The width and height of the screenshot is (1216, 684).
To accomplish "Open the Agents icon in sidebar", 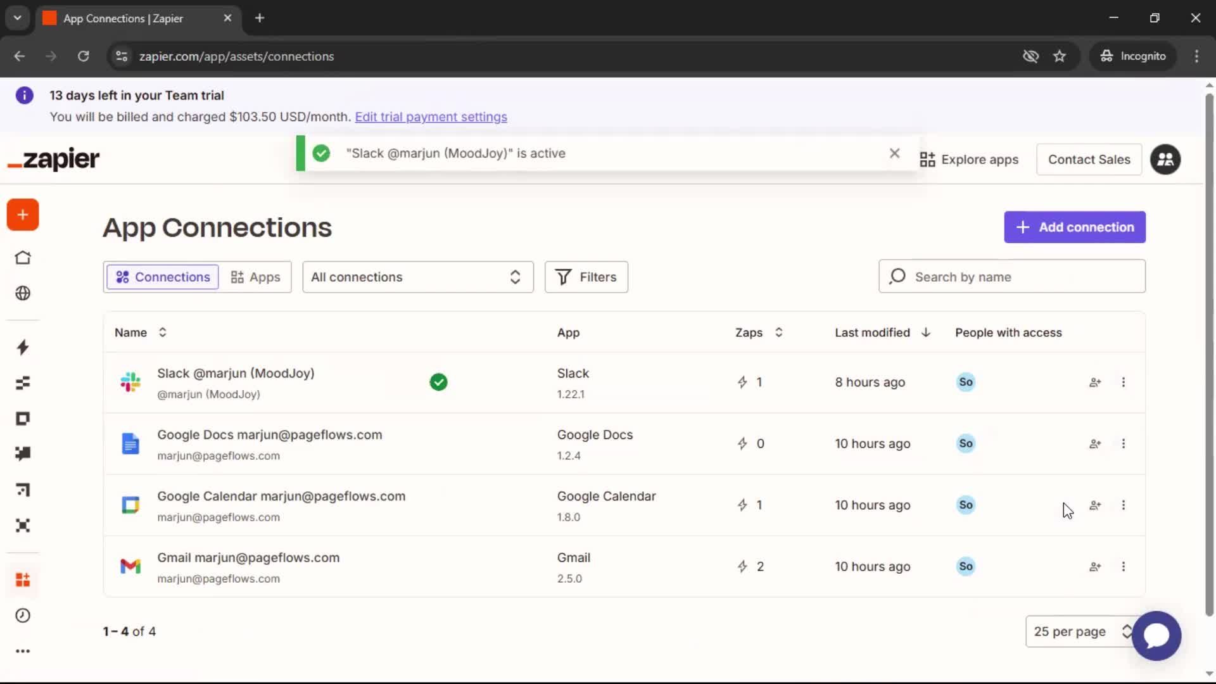I will point(23,526).
